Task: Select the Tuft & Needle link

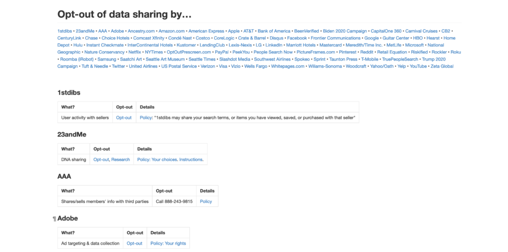Action: [x=95, y=66]
